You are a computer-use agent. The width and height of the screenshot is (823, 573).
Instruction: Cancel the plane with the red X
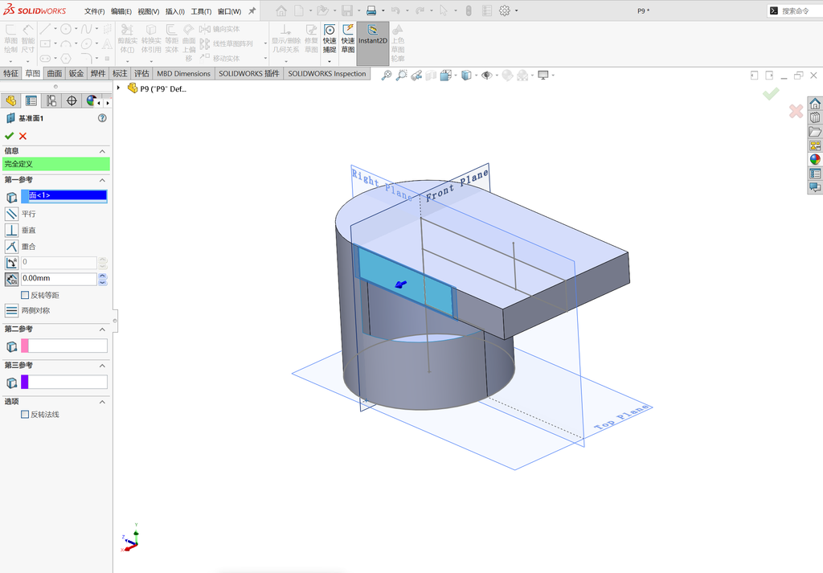23,136
